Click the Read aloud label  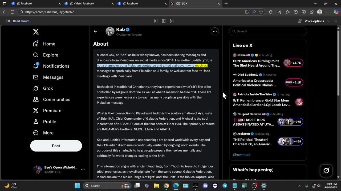click(x=21, y=21)
